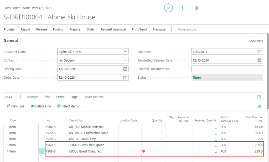Open the Report menu
This screenshot has height=162, width=269.
click(25, 29)
